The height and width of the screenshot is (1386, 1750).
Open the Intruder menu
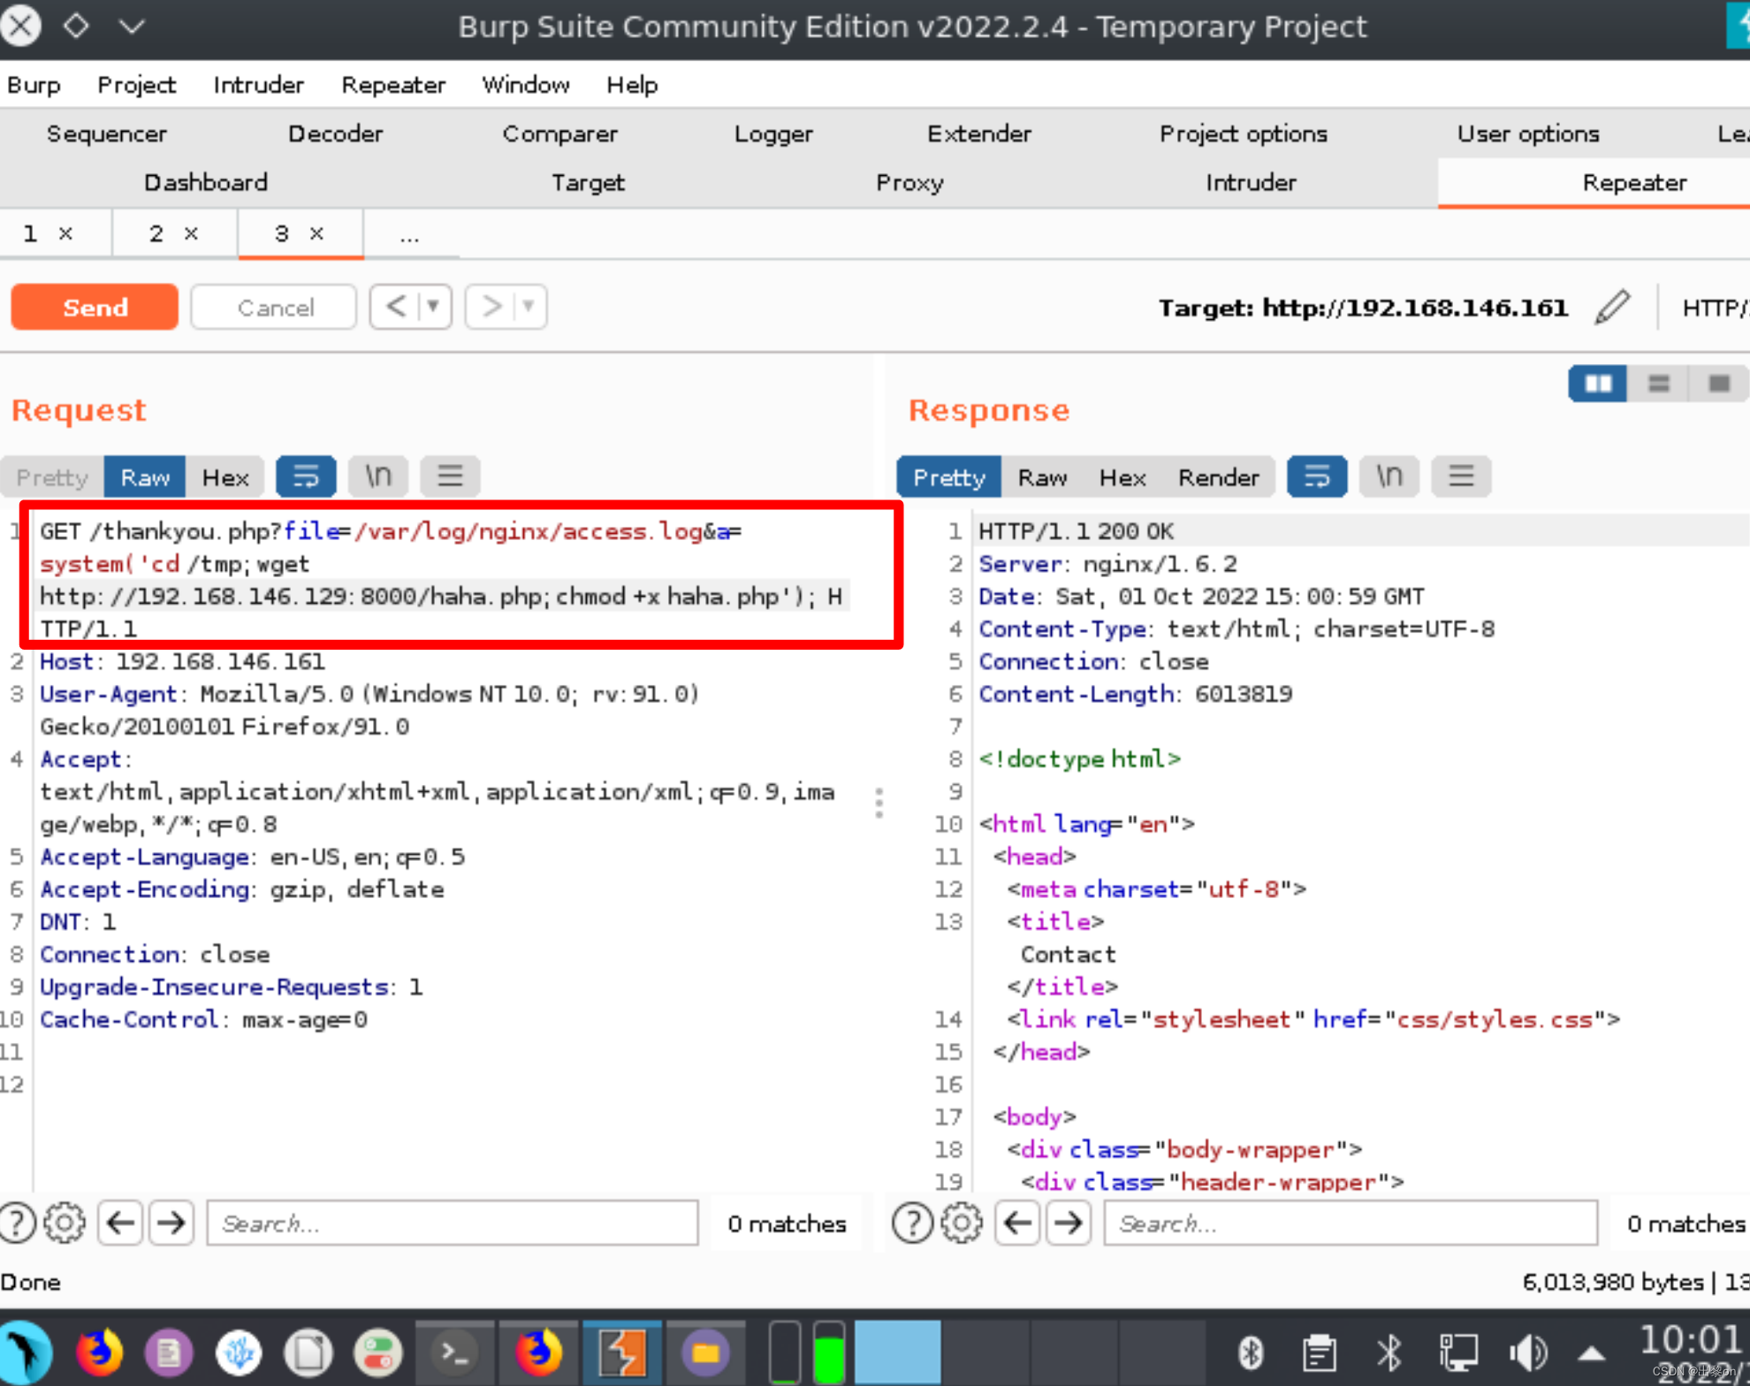click(x=258, y=85)
